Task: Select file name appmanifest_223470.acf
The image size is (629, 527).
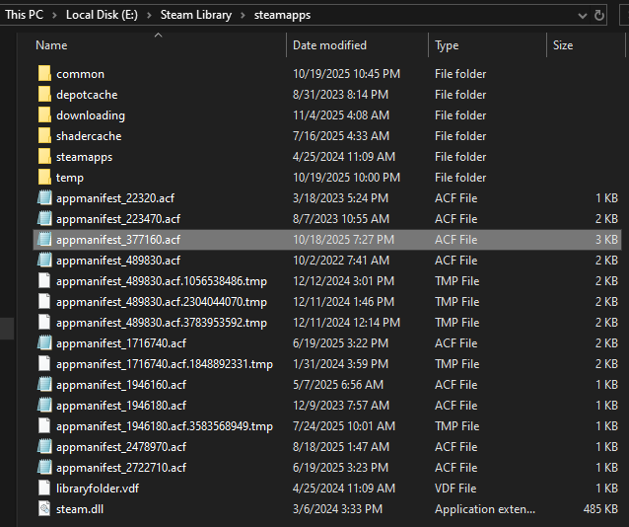Action: point(118,219)
